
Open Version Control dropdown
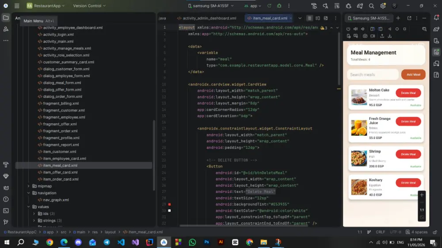pos(89,6)
